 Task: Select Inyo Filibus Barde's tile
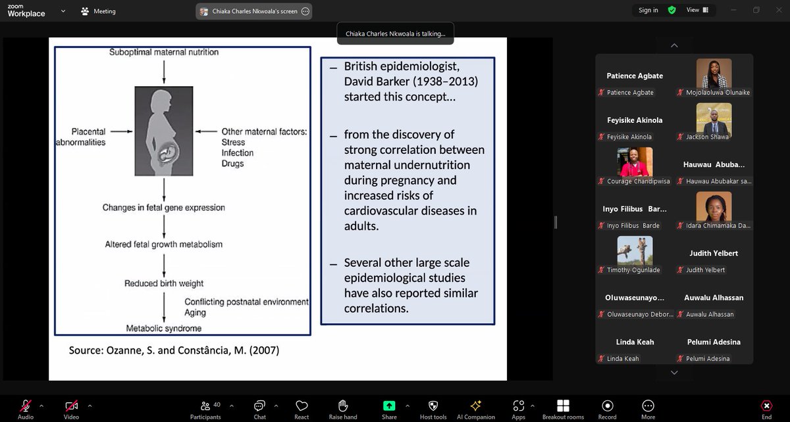[635, 211]
